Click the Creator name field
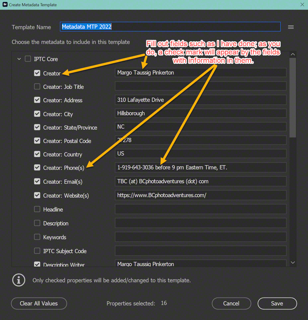 (x=201, y=73)
